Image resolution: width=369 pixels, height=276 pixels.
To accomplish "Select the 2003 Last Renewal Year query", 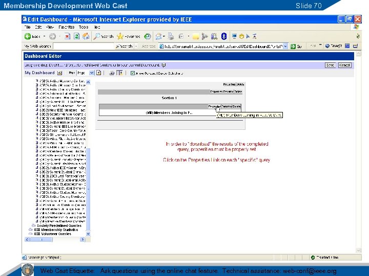I will pyautogui.click(x=63, y=176).
